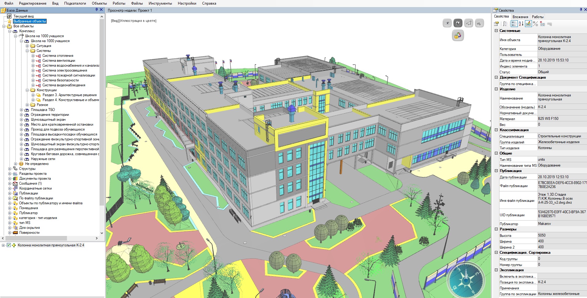The image size is (587, 298).
Task: Click the star icon of Выбранные объекты
Action: 10,21
